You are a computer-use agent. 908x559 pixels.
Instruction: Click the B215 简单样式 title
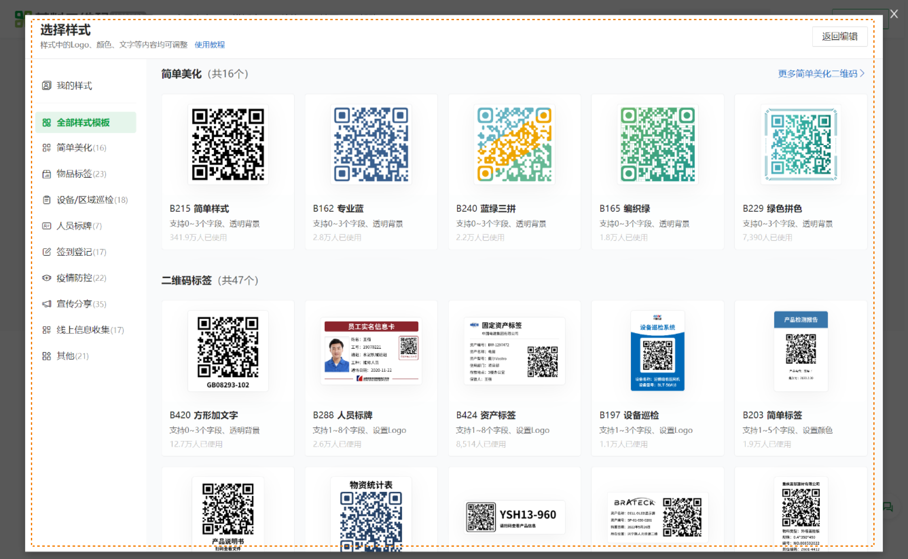tap(199, 208)
